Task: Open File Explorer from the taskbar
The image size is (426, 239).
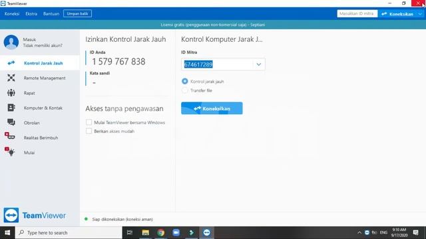Action: click(x=145, y=232)
